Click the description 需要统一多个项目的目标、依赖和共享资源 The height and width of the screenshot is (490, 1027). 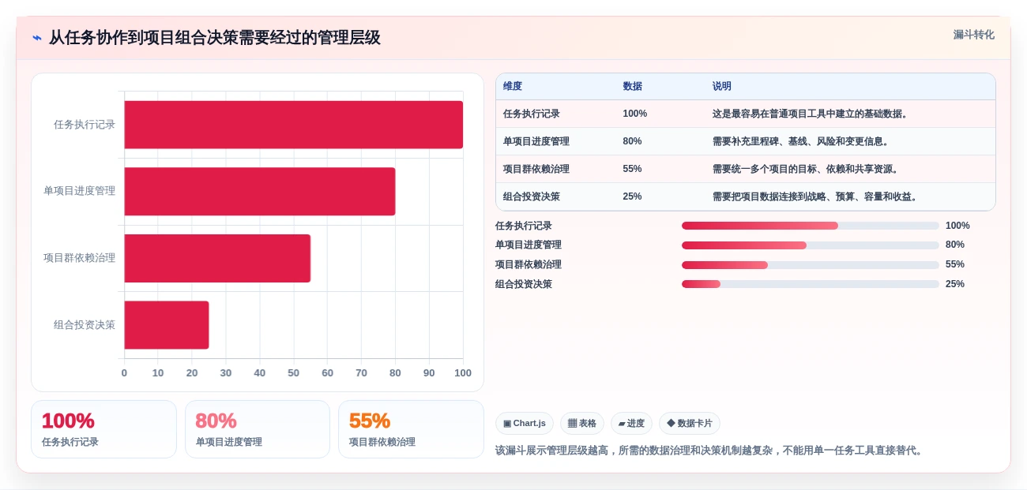point(807,169)
